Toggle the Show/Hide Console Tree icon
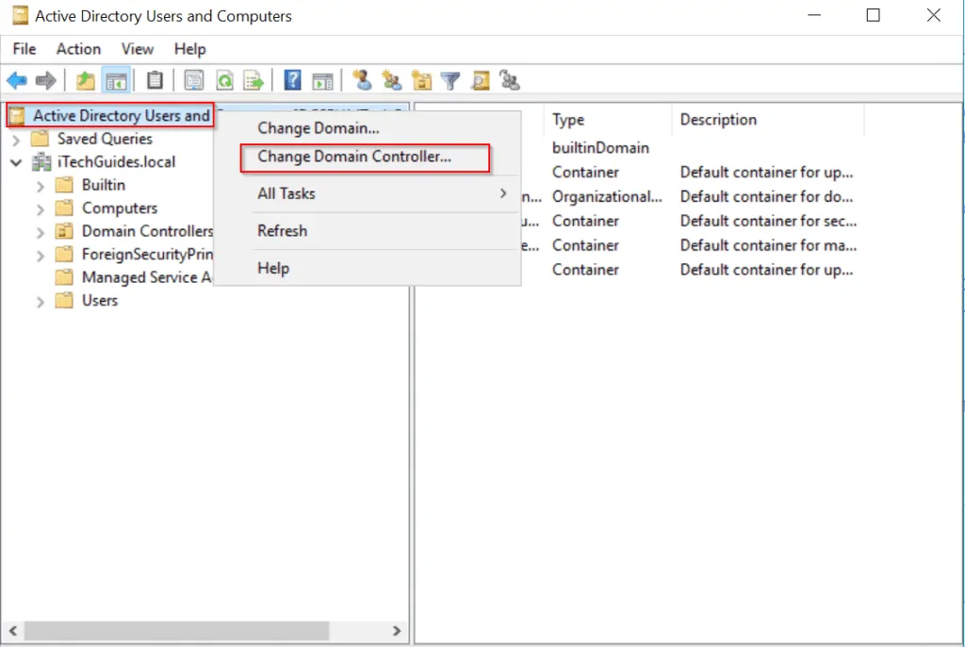Image resolution: width=965 pixels, height=647 pixels. coord(116,80)
